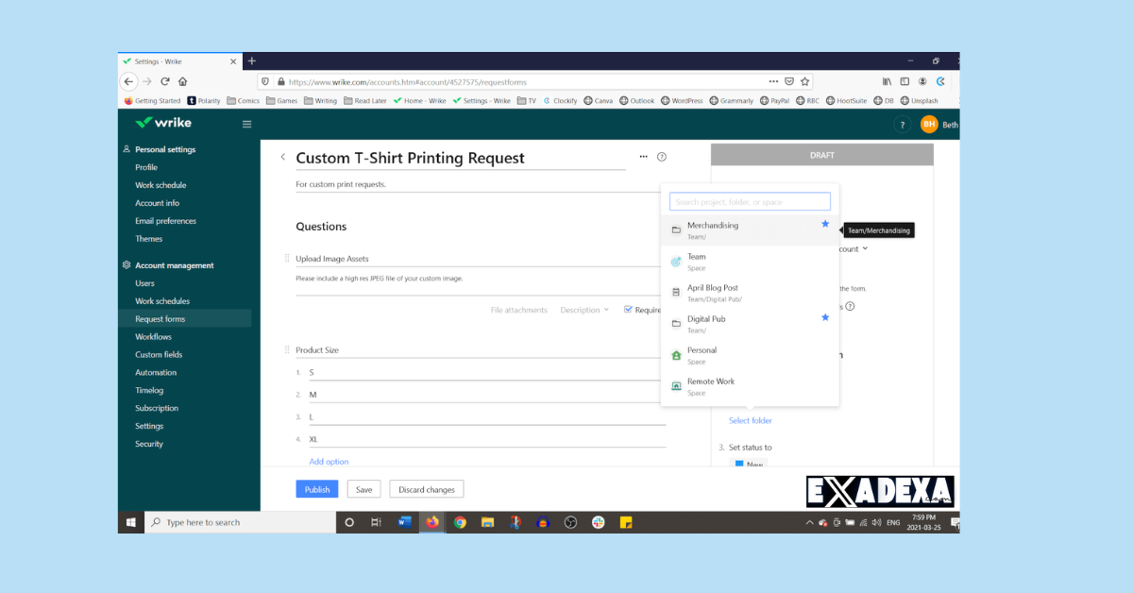
Task: Open the ellipsis menu next to the form title
Action: [x=643, y=157]
